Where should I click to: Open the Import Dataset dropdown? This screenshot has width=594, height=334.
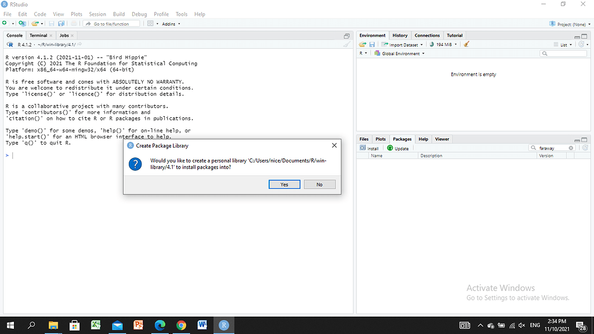tap(403, 44)
